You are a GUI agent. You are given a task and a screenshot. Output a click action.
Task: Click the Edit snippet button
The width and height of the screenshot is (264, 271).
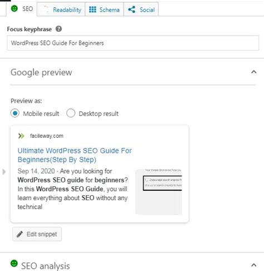point(37,234)
